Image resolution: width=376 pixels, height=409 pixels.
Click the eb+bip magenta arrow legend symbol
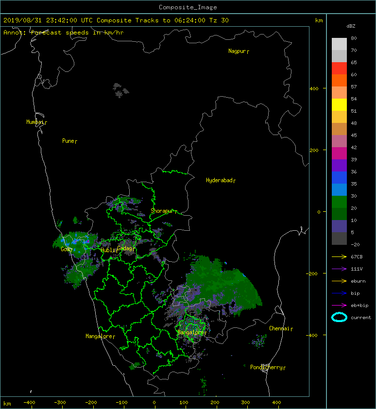coord(339,305)
